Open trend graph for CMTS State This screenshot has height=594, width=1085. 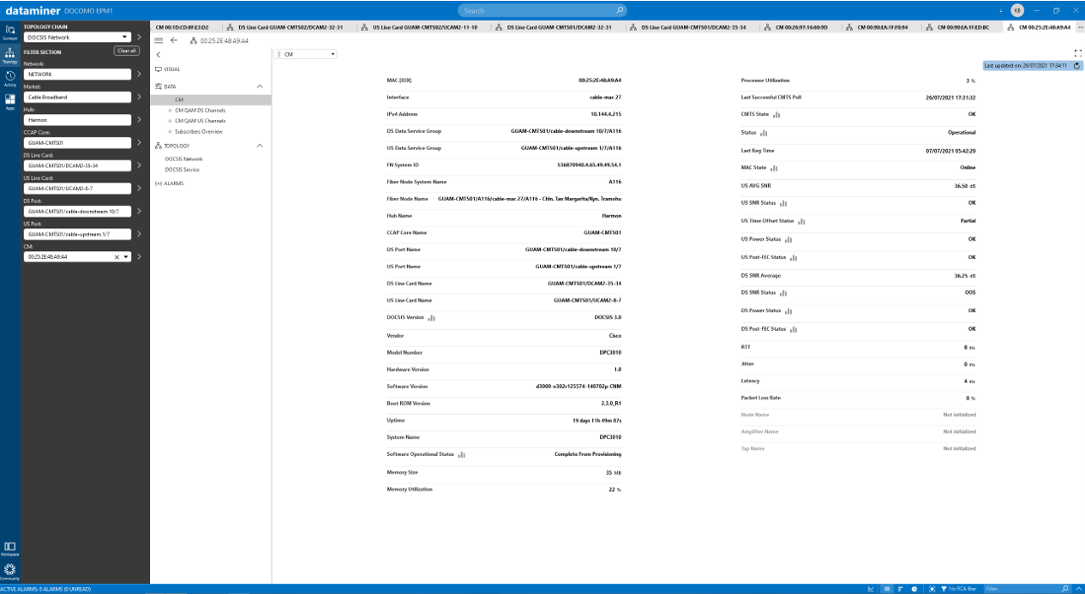pos(776,114)
